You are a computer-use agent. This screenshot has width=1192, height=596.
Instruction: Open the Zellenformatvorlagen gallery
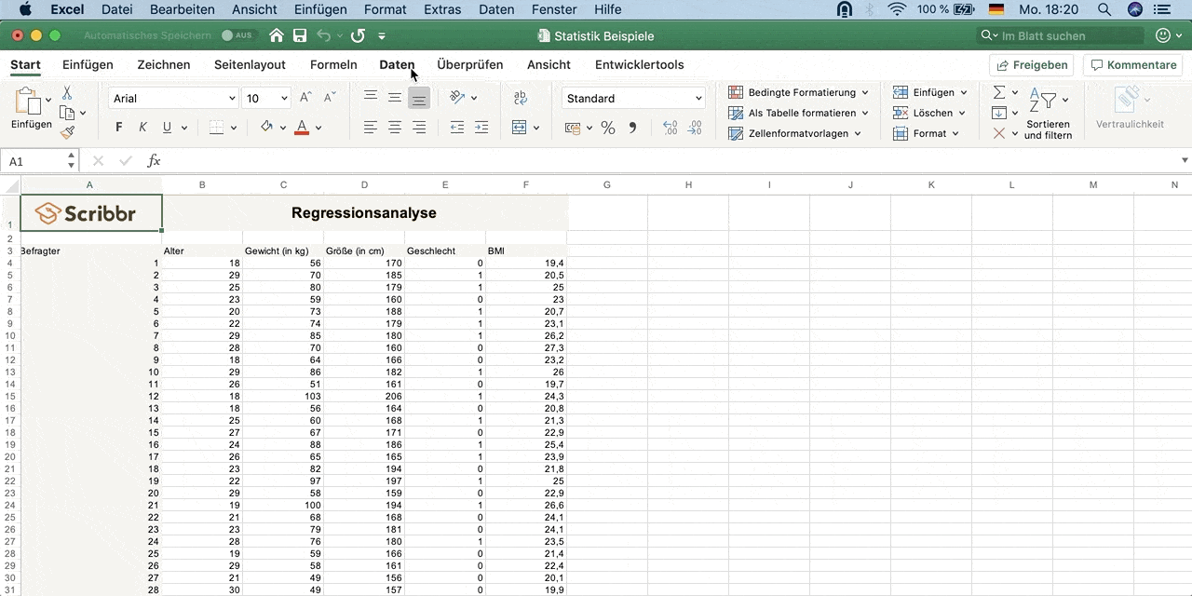(x=794, y=133)
